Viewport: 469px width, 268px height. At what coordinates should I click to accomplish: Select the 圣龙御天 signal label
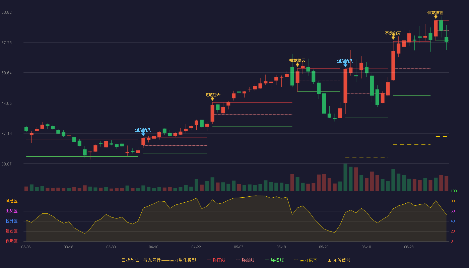[x=393, y=33]
